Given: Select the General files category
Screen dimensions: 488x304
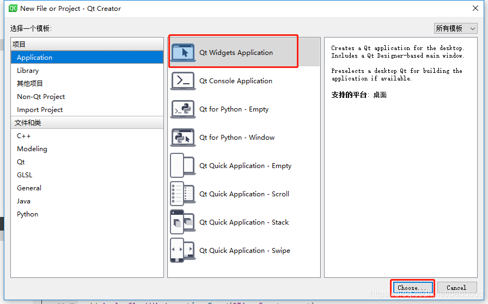Looking at the screenshot, I should [87, 188].
